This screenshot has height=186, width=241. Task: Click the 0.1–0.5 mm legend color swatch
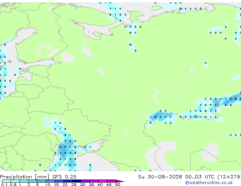pos(6,181)
